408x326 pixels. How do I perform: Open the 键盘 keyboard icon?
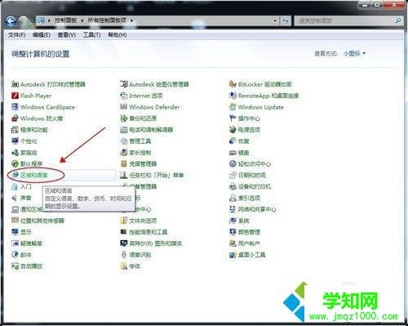point(233,153)
